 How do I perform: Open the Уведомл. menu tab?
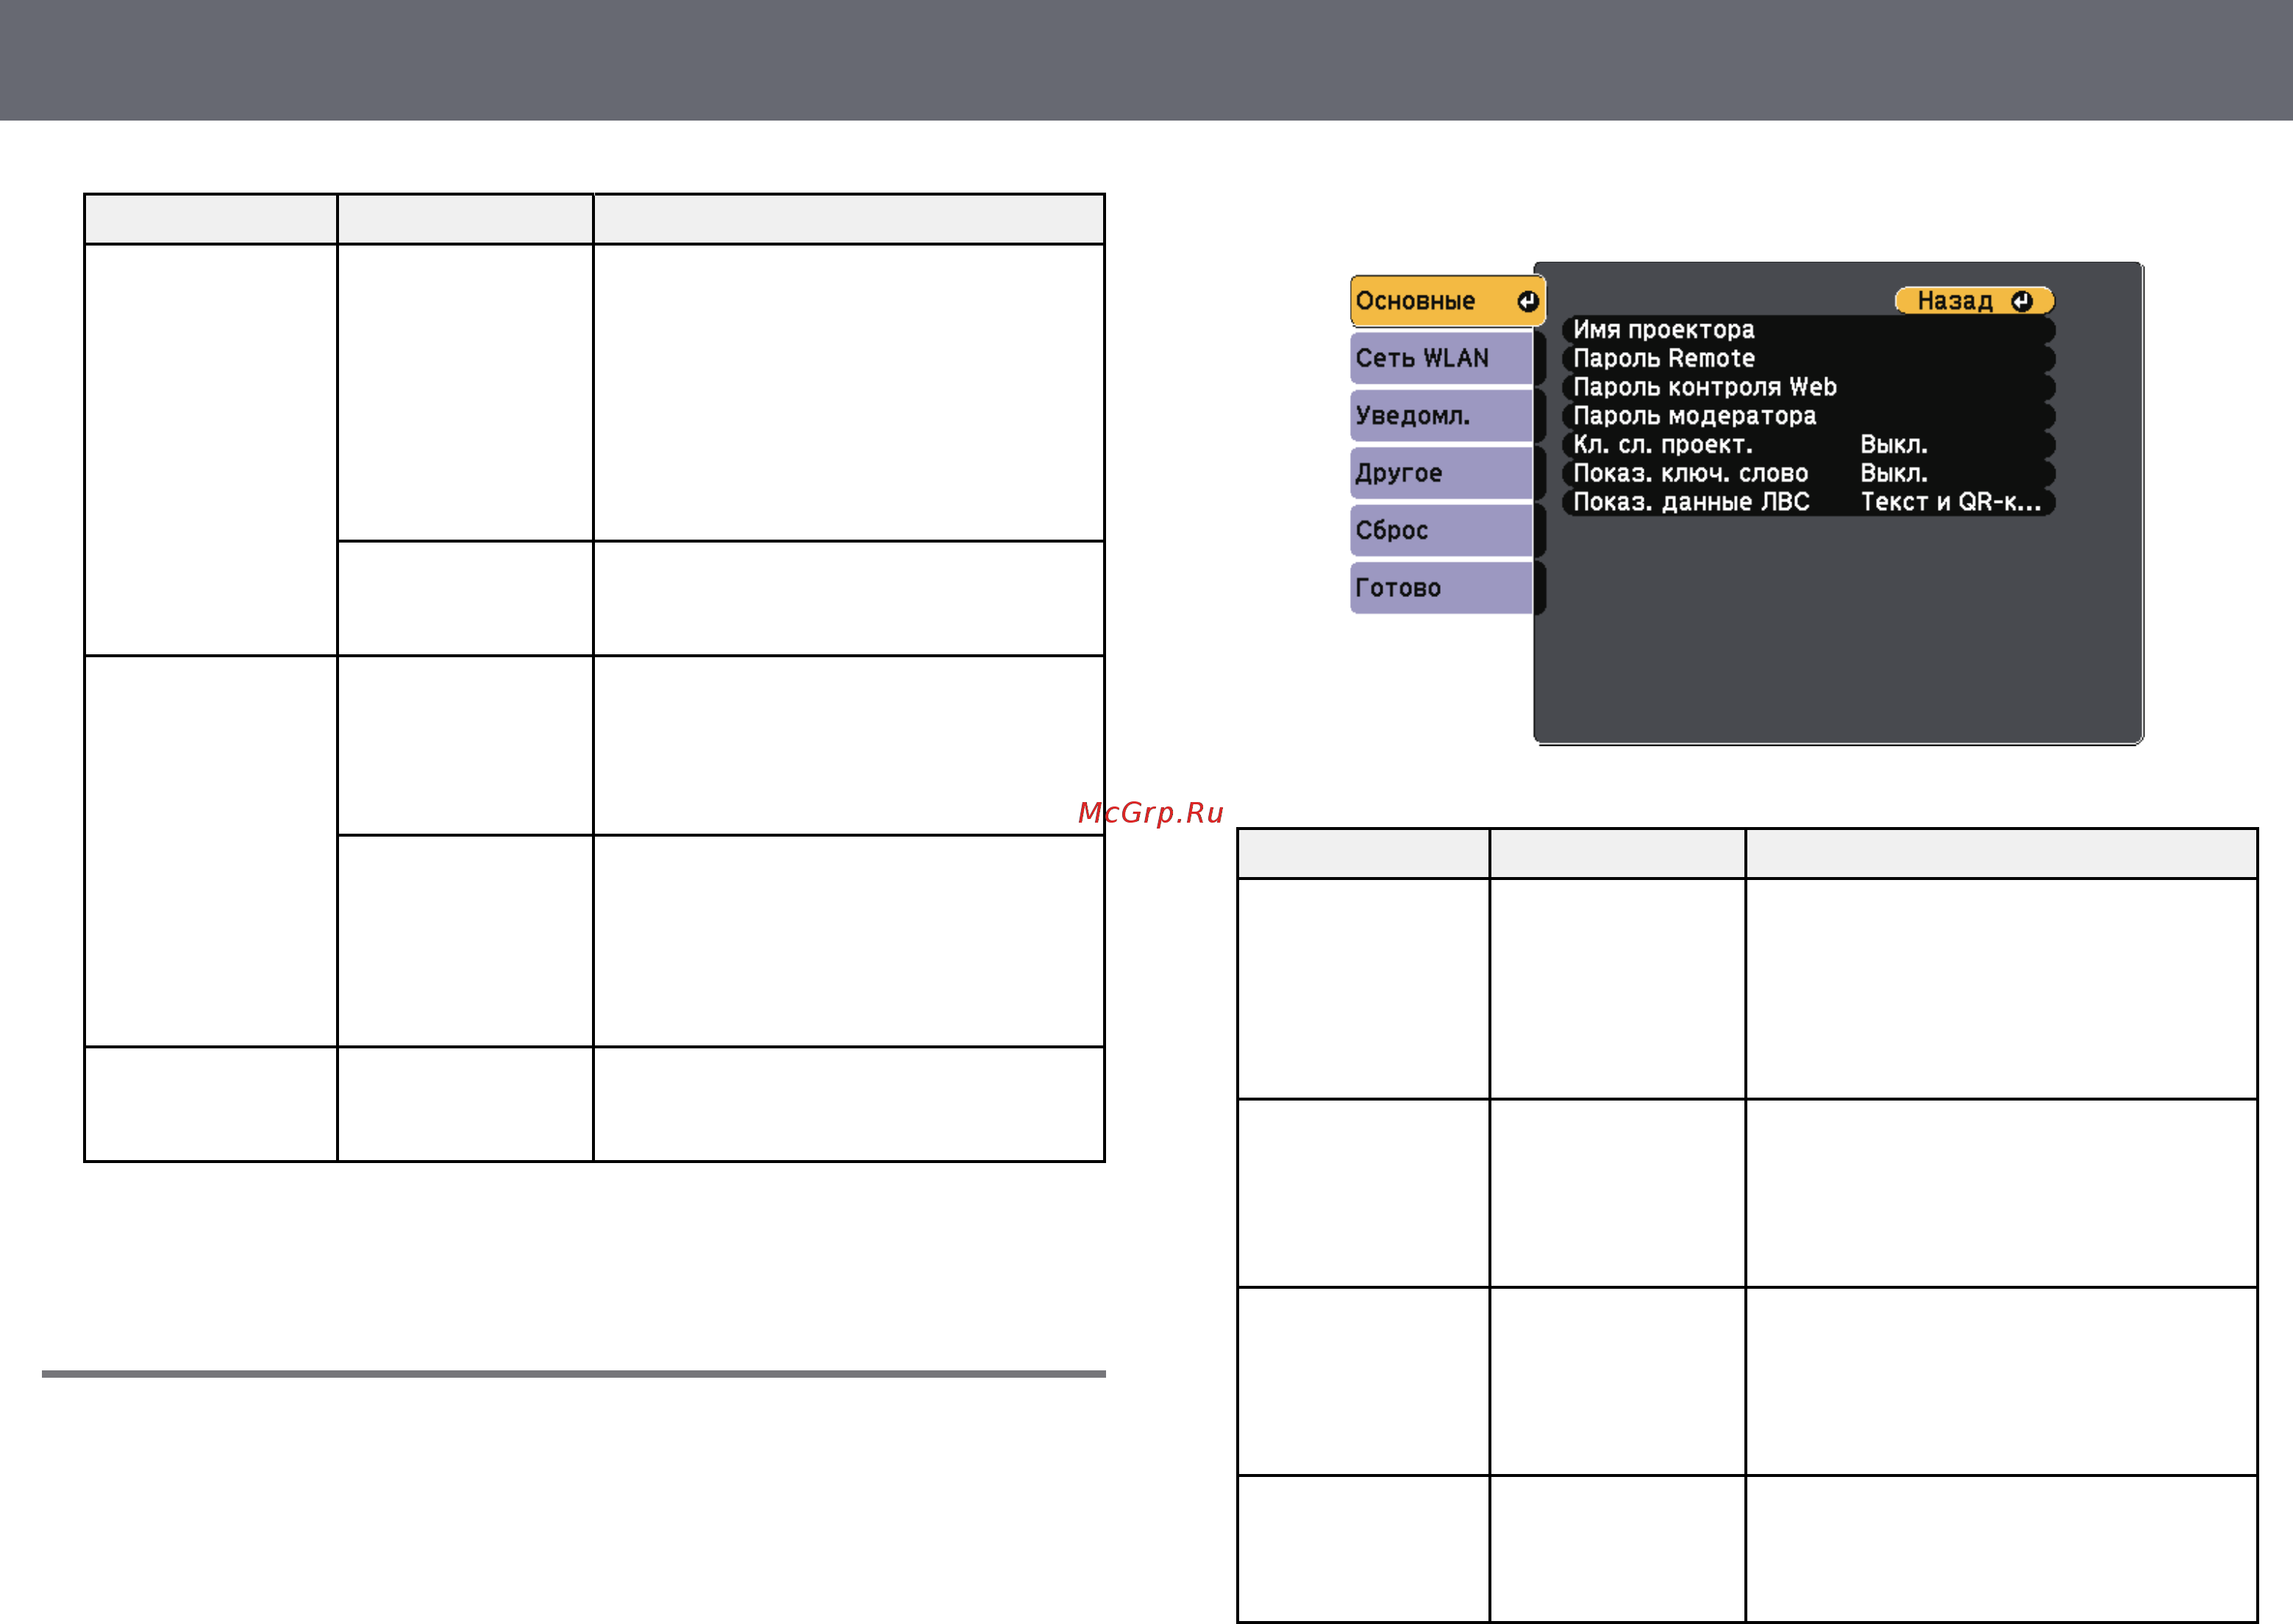coord(1441,416)
